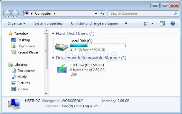Click the USER-PC computer icon in details pane
This screenshot has width=182, height=114.
point(14,104)
